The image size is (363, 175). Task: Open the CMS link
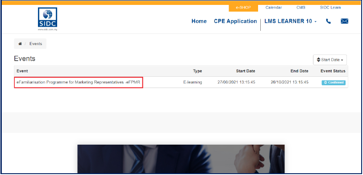[x=301, y=8]
